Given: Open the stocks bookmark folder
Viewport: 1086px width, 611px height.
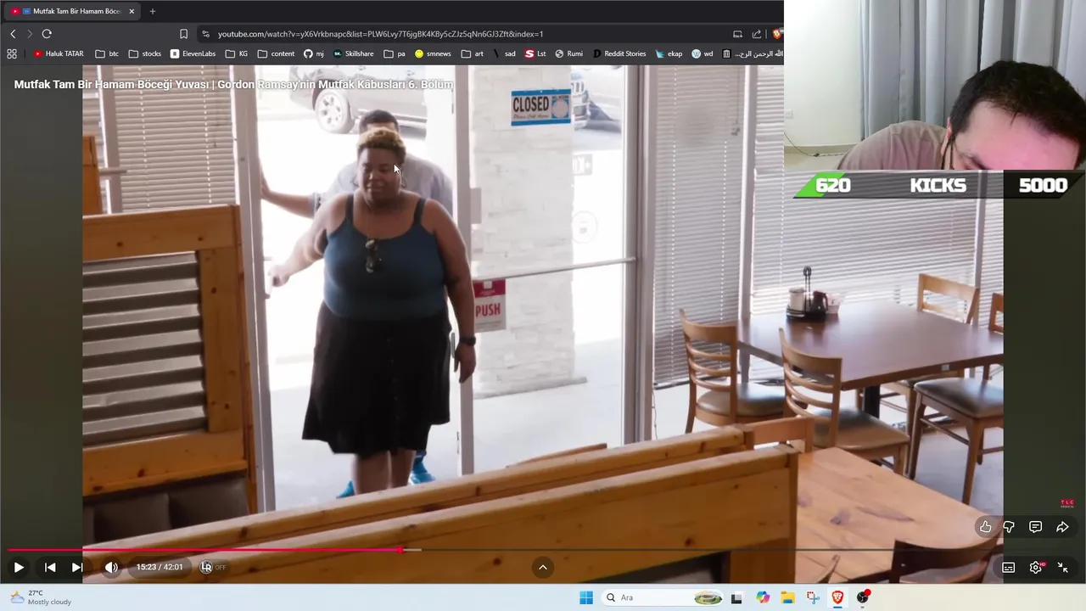Looking at the screenshot, I should (x=145, y=53).
